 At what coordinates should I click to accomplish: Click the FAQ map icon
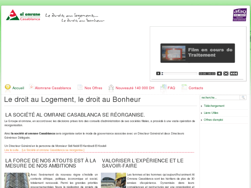163,87
